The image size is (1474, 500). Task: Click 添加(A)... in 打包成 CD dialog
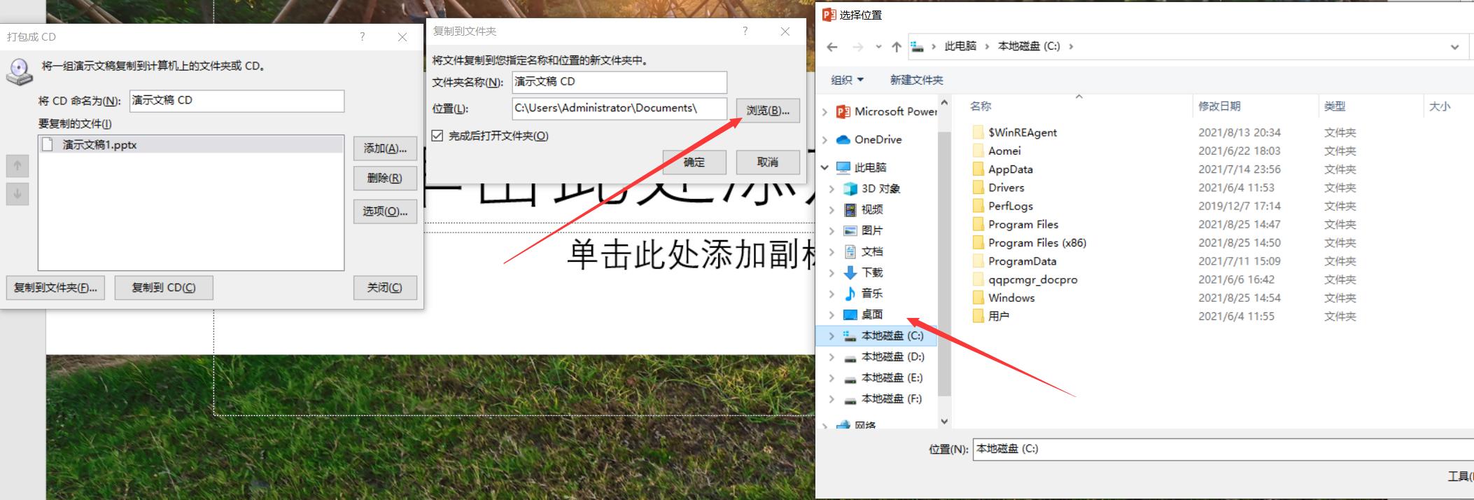pos(385,148)
